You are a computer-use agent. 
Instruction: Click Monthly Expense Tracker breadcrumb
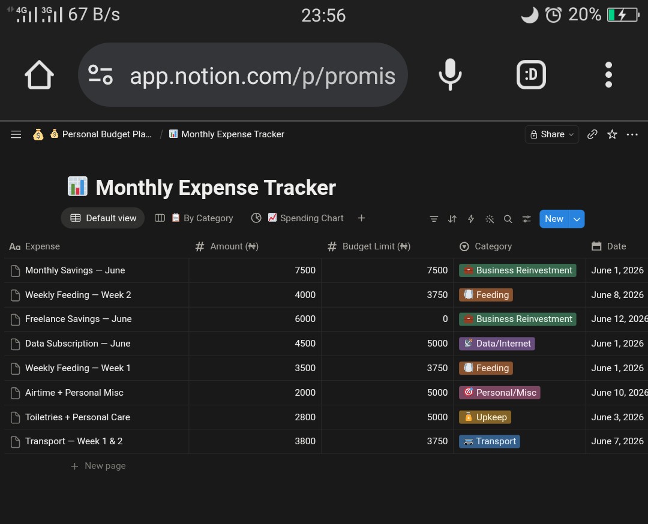click(226, 134)
